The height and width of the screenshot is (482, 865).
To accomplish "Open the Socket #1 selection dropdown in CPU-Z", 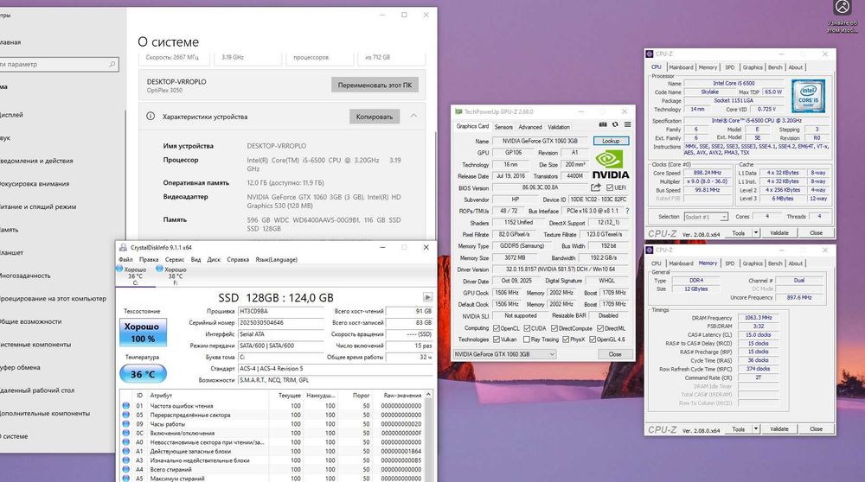I will (706, 217).
